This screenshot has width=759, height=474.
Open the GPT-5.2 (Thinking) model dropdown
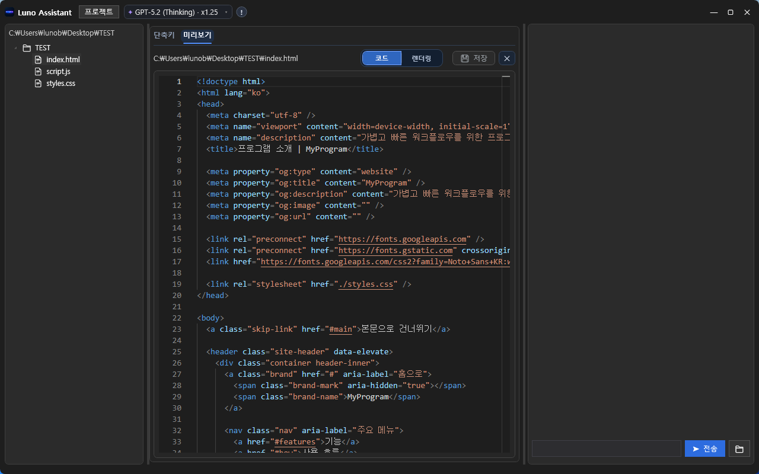(178, 12)
